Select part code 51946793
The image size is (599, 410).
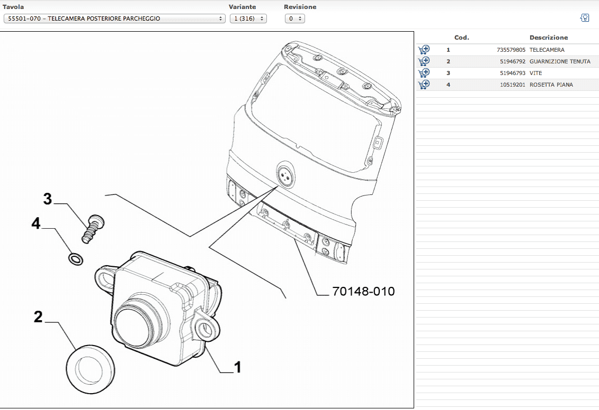[513, 73]
